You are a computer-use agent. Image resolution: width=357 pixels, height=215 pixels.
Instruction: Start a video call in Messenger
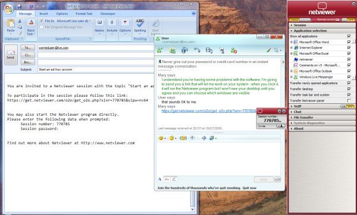click(184, 50)
